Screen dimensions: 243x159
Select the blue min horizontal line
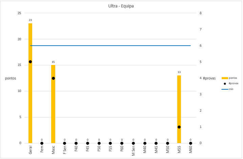(x=110, y=46)
